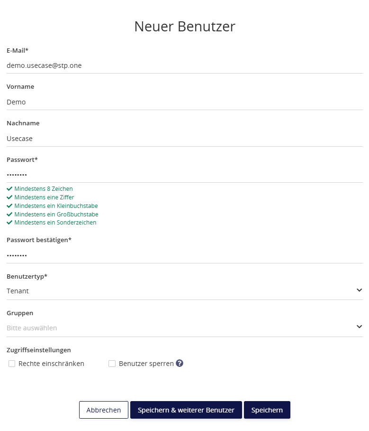The image size is (369, 431).
Task: Open the Benutzertyp dropdown arrow
Action: pos(359,290)
